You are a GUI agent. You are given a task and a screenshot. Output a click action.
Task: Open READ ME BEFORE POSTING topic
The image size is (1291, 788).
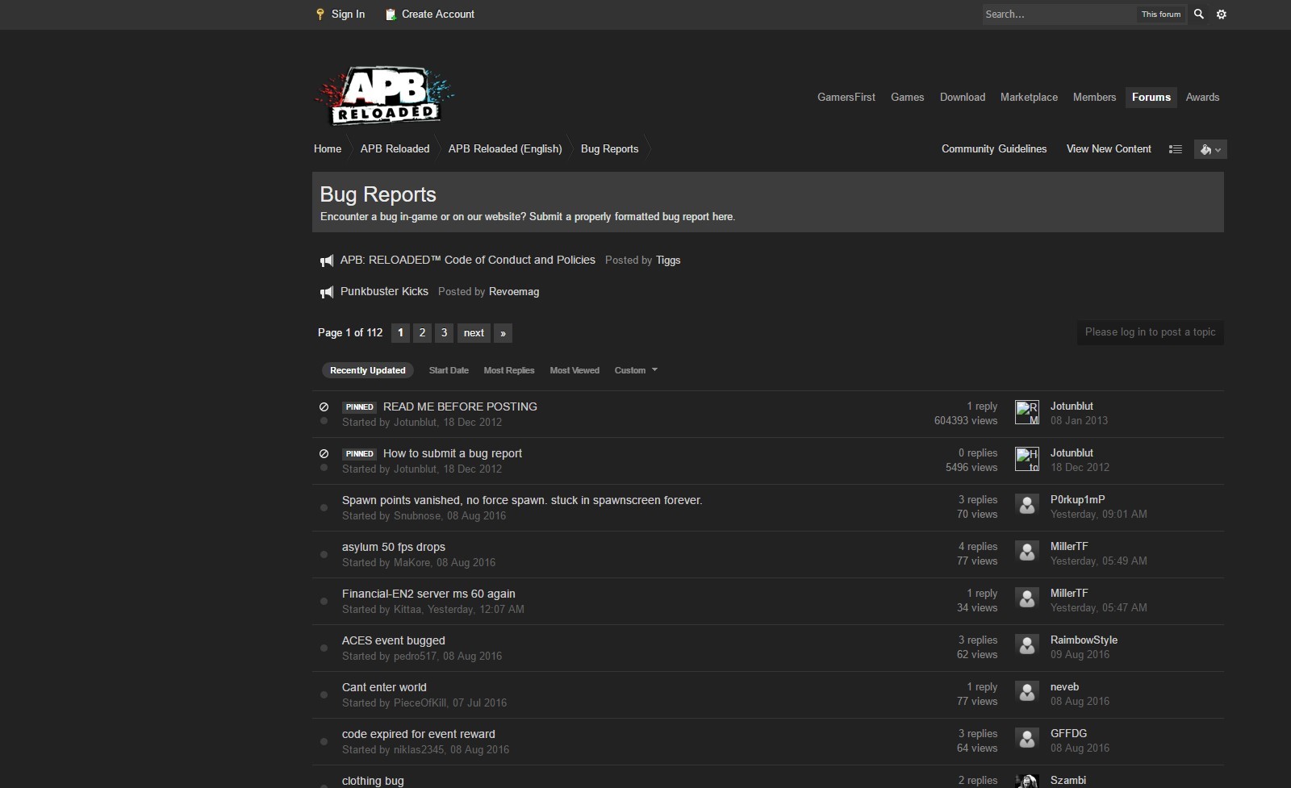pyautogui.click(x=460, y=407)
